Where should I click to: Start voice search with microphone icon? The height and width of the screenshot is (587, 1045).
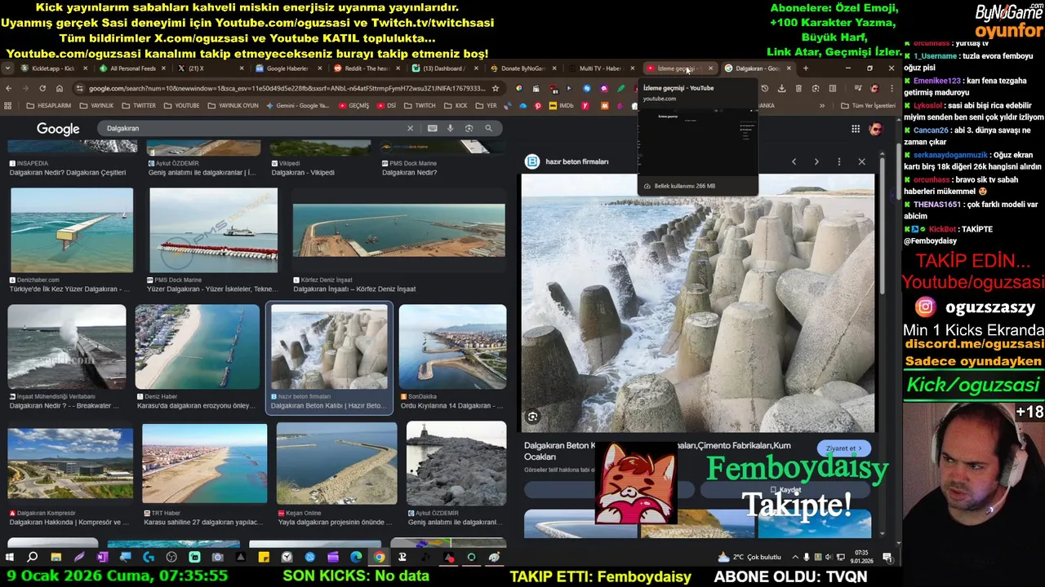tap(450, 128)
